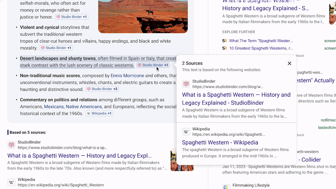The height and width of the screenshot is (189, 336).
Task: Click the en.wikipedia.org/wiki/Spaghetti_Western URL in sources list
Action: (x=61, y=185)
